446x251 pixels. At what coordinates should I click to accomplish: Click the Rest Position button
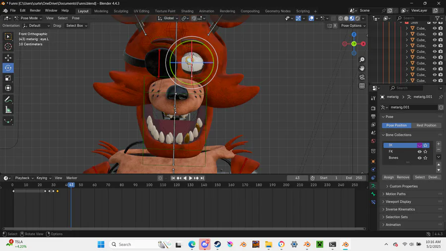(426, 125)
